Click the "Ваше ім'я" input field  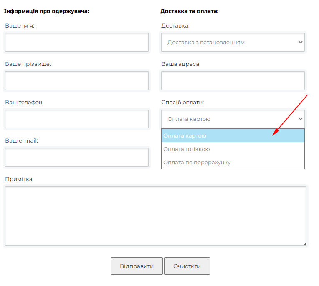(77, 43)
